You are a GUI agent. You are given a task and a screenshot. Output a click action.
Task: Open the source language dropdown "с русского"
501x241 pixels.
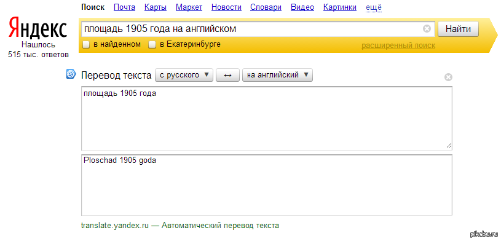184,75
